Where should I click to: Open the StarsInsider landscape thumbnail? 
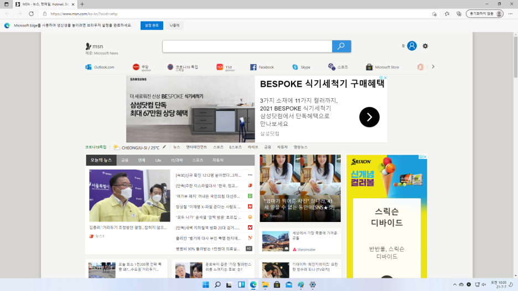point(276,241)
